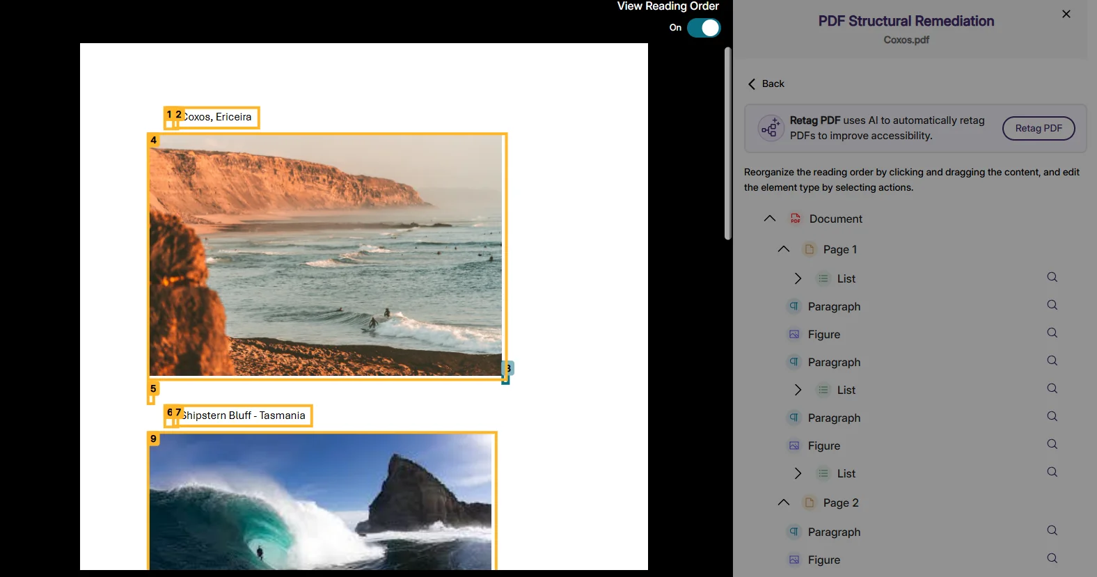Select the first Figure tree item
This screenshot has height=577, width=1097.
823,335
